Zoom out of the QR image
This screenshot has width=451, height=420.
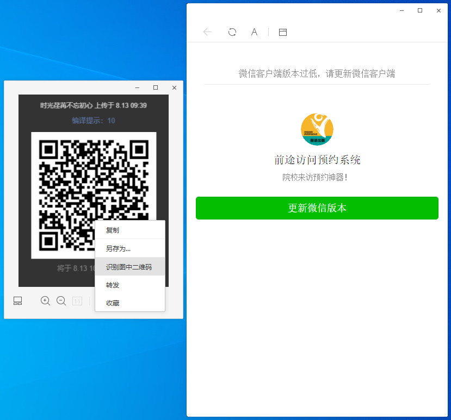61,301
